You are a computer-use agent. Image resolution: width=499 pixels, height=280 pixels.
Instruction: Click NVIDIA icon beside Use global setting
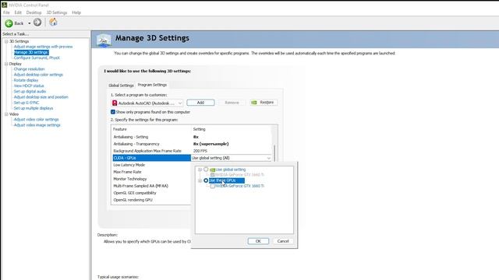(213, 170)
